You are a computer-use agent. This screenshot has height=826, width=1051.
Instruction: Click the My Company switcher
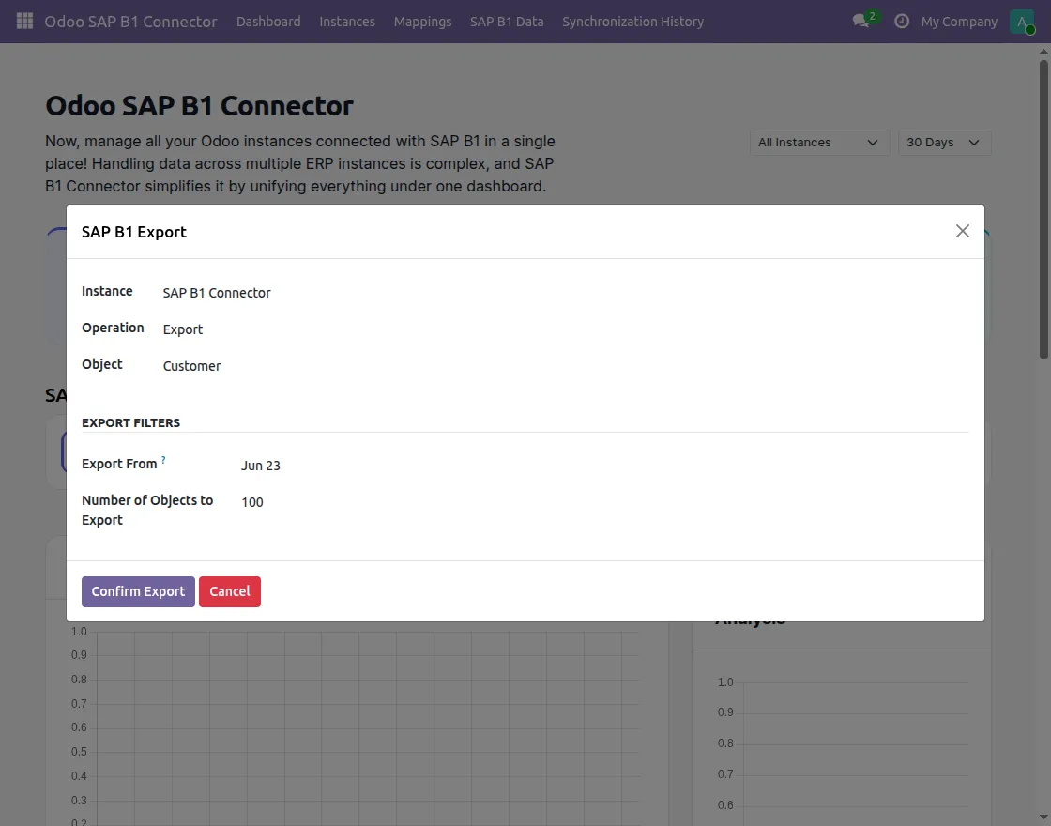(x=959, y=22)
